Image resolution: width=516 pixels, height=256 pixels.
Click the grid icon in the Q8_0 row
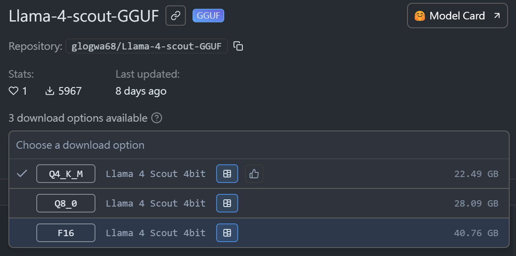(x=227, y=203)
